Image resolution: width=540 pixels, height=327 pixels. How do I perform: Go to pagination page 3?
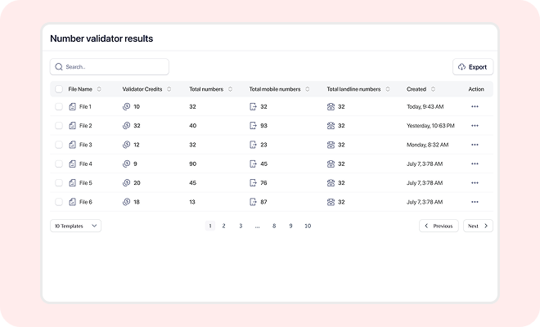[241, 226]
